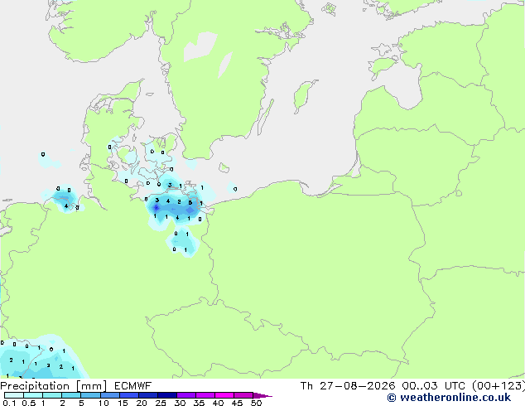Select the "40" legend scale label
This screenshot has height=406, width=525.
[218, 403]
